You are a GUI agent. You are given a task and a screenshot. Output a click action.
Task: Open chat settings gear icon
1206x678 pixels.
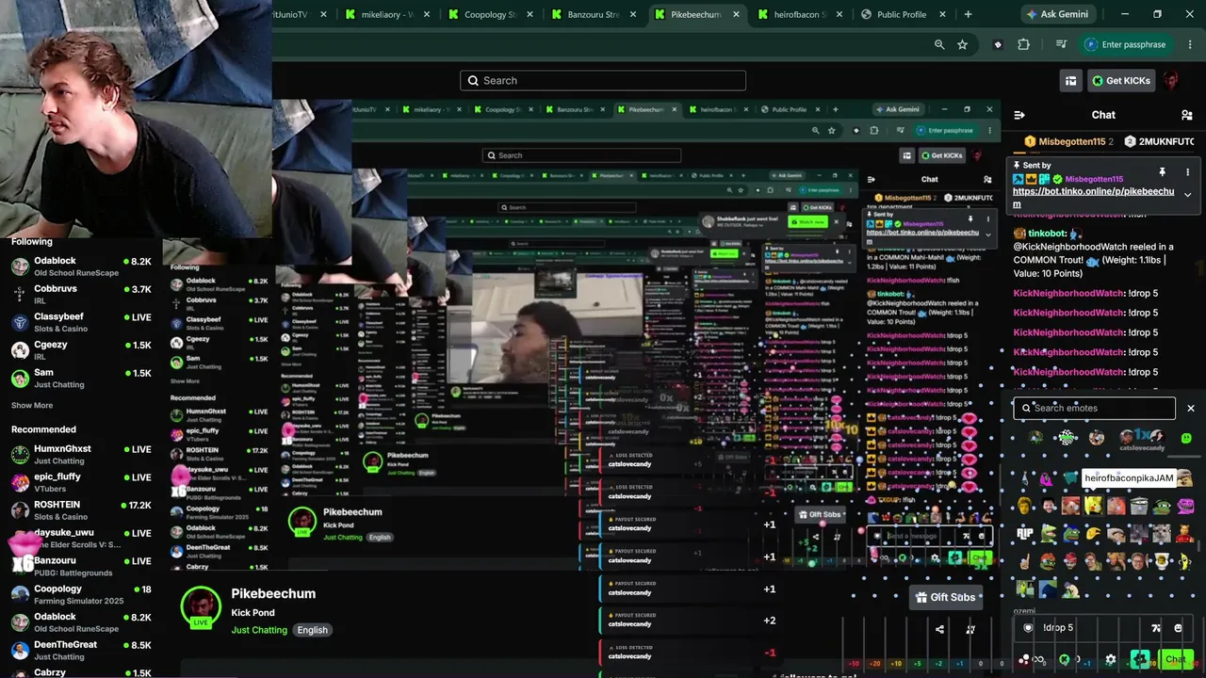(1111, 659)
